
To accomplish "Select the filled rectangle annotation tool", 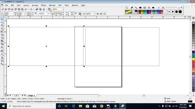I will click(x=140, y=8).
